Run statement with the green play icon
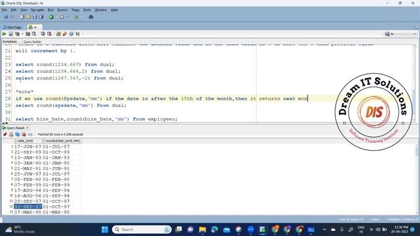Image resolution: width=420 pixels, height=236 pixels. (5, 34)
